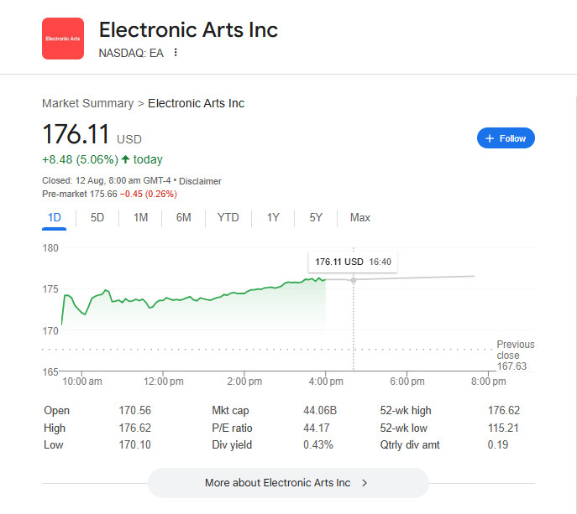Show the Max chart range

[x=359, y=218]
